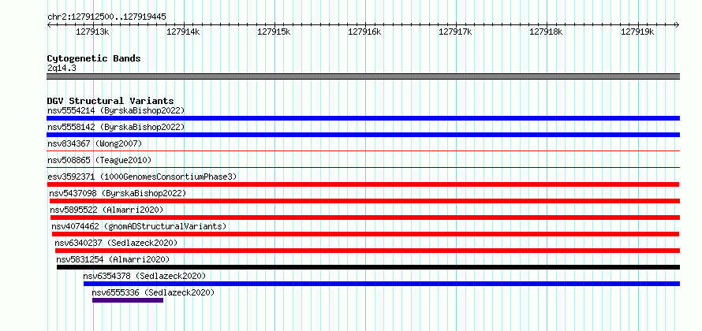Screen dimensions: 702x331
Task: Click the nsv5558142 (ByrskaBishop2022) label
Action: 116,127
